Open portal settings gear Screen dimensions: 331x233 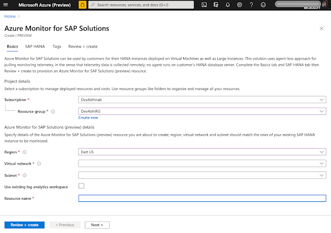pyautogui.click(x=239, y=5)
